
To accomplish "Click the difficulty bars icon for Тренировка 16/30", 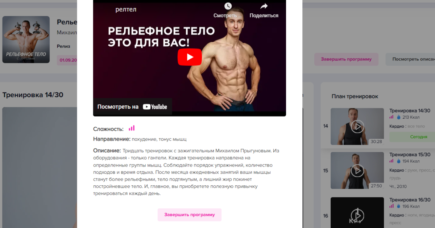I will pyautogui.click(x=391, y=206).
